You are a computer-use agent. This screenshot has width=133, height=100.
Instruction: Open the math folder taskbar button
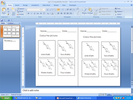(45, 98)
